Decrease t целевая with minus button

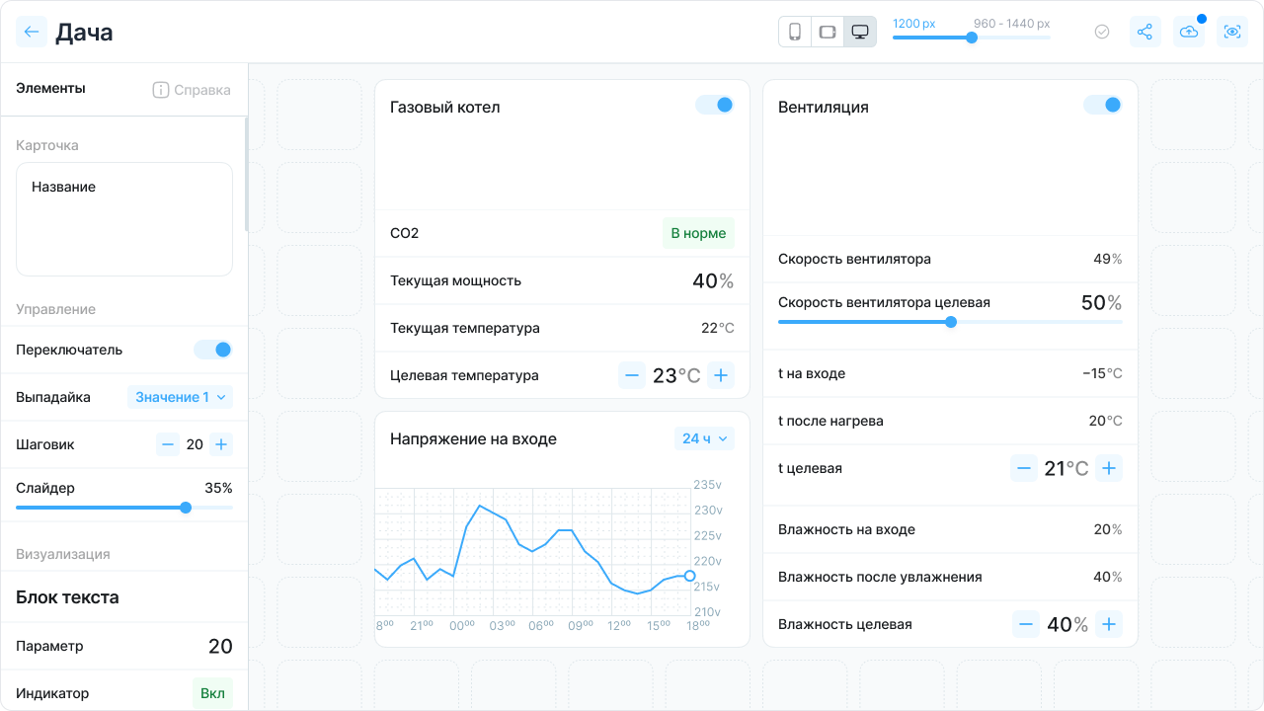[x=1024, y=468]
